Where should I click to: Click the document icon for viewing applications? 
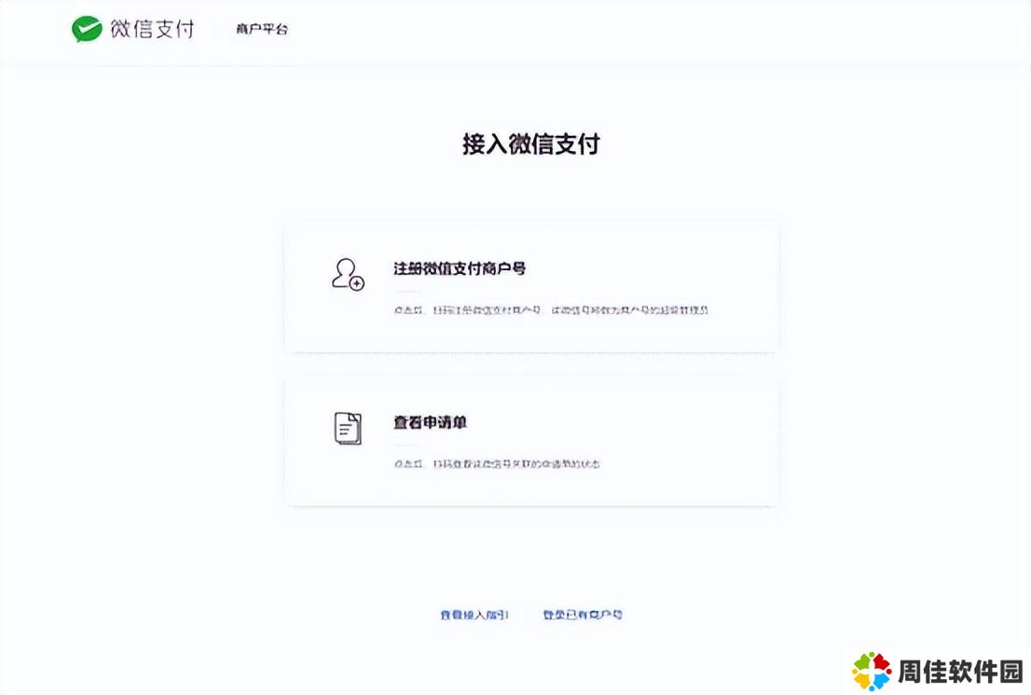coord(348,429)
